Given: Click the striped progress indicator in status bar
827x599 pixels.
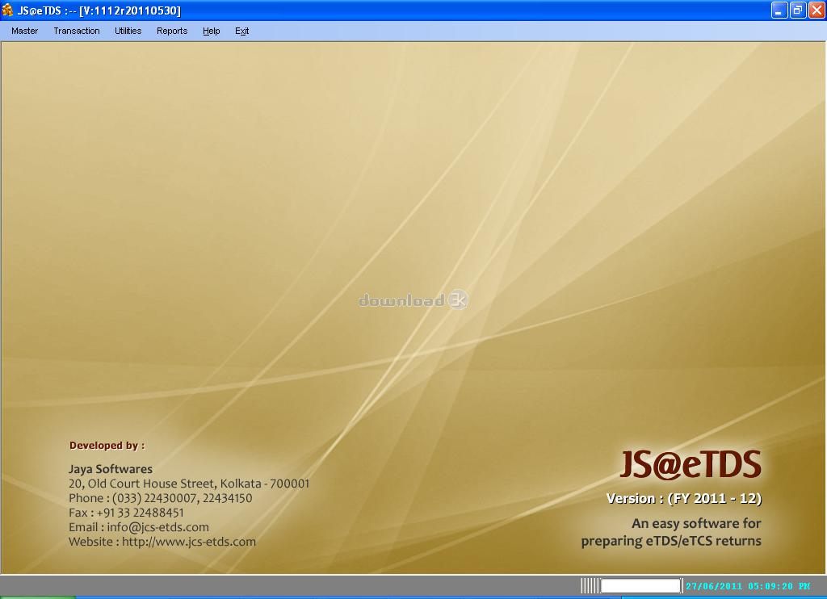Looking at the screenshot, I should coord(590,586).
